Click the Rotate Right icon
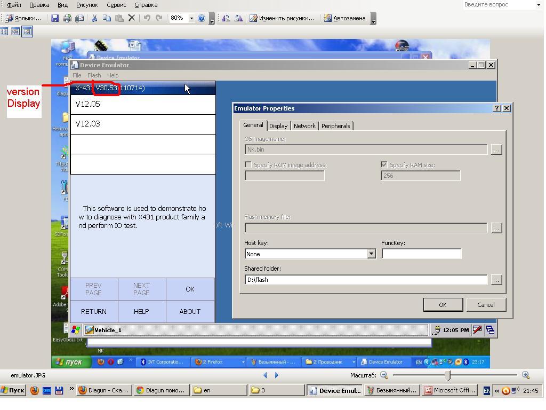Viewport: 546px width, 410px height. coord(238,18)
